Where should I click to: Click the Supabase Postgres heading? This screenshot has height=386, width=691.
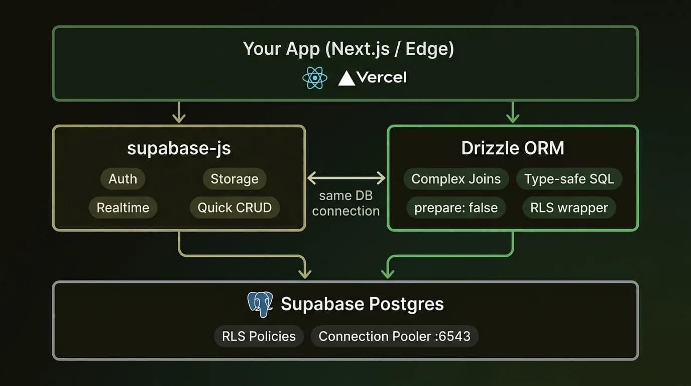[x=362, y=304]
